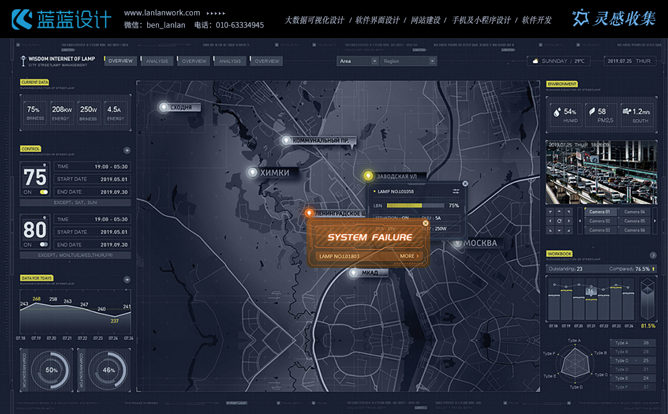Click the orange Ленинградское failure pin

[x=309, y=213]
